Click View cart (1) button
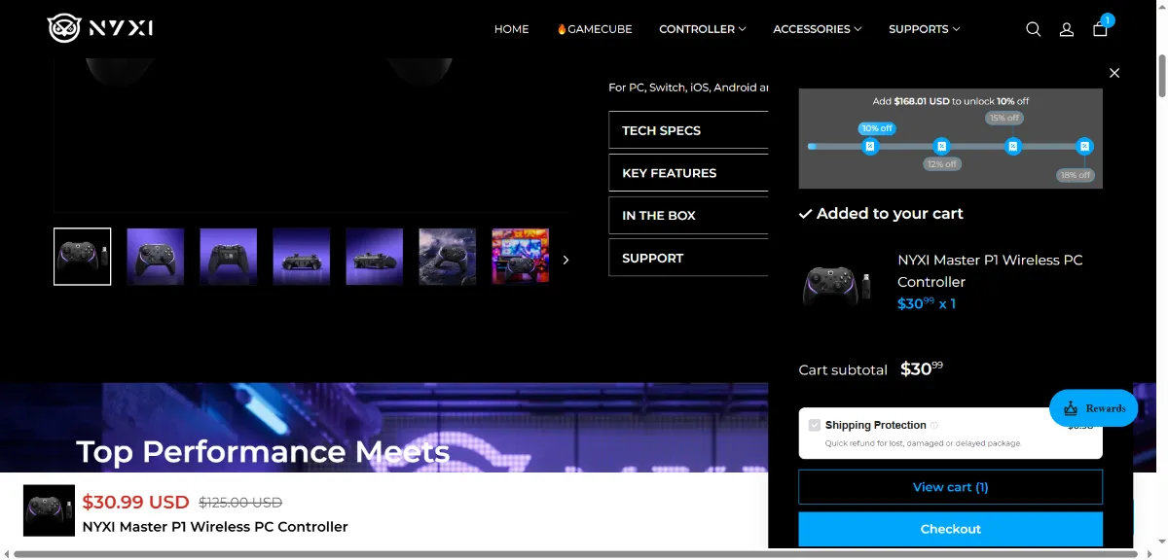 (x=951, y=487)
